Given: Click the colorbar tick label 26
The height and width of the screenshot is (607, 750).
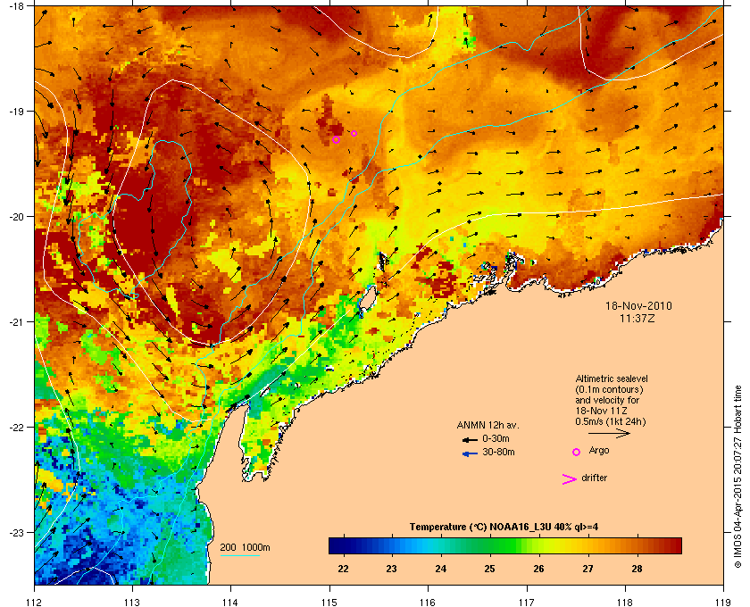Looking at the screenshot, I should coord(539,569).
